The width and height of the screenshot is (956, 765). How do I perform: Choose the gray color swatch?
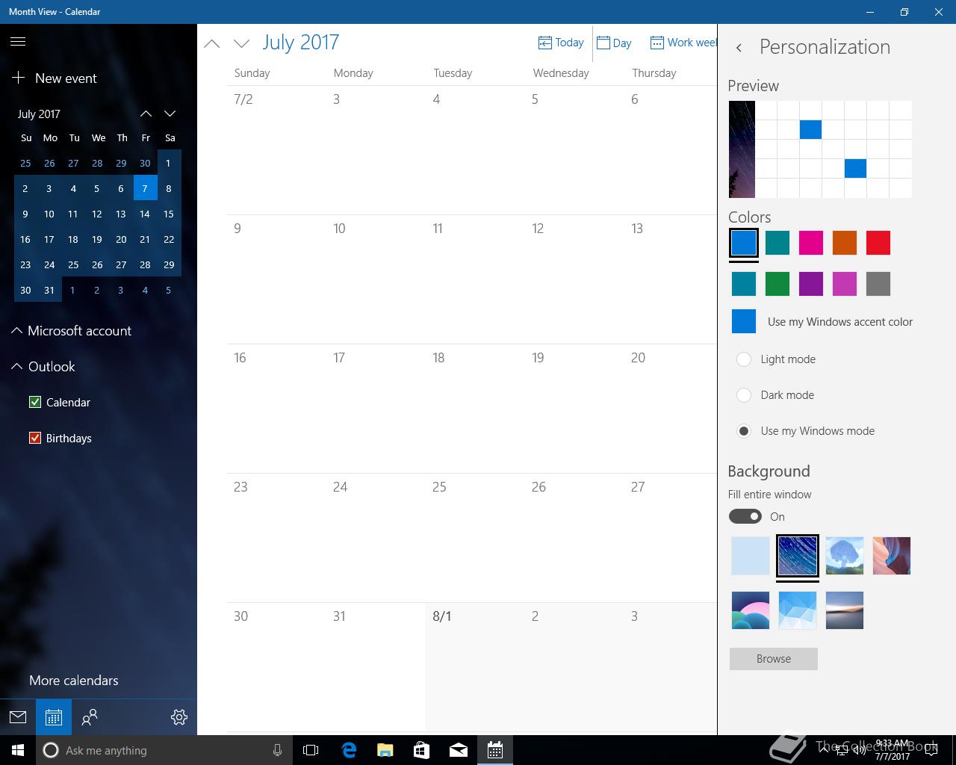[x=878, y=284]
